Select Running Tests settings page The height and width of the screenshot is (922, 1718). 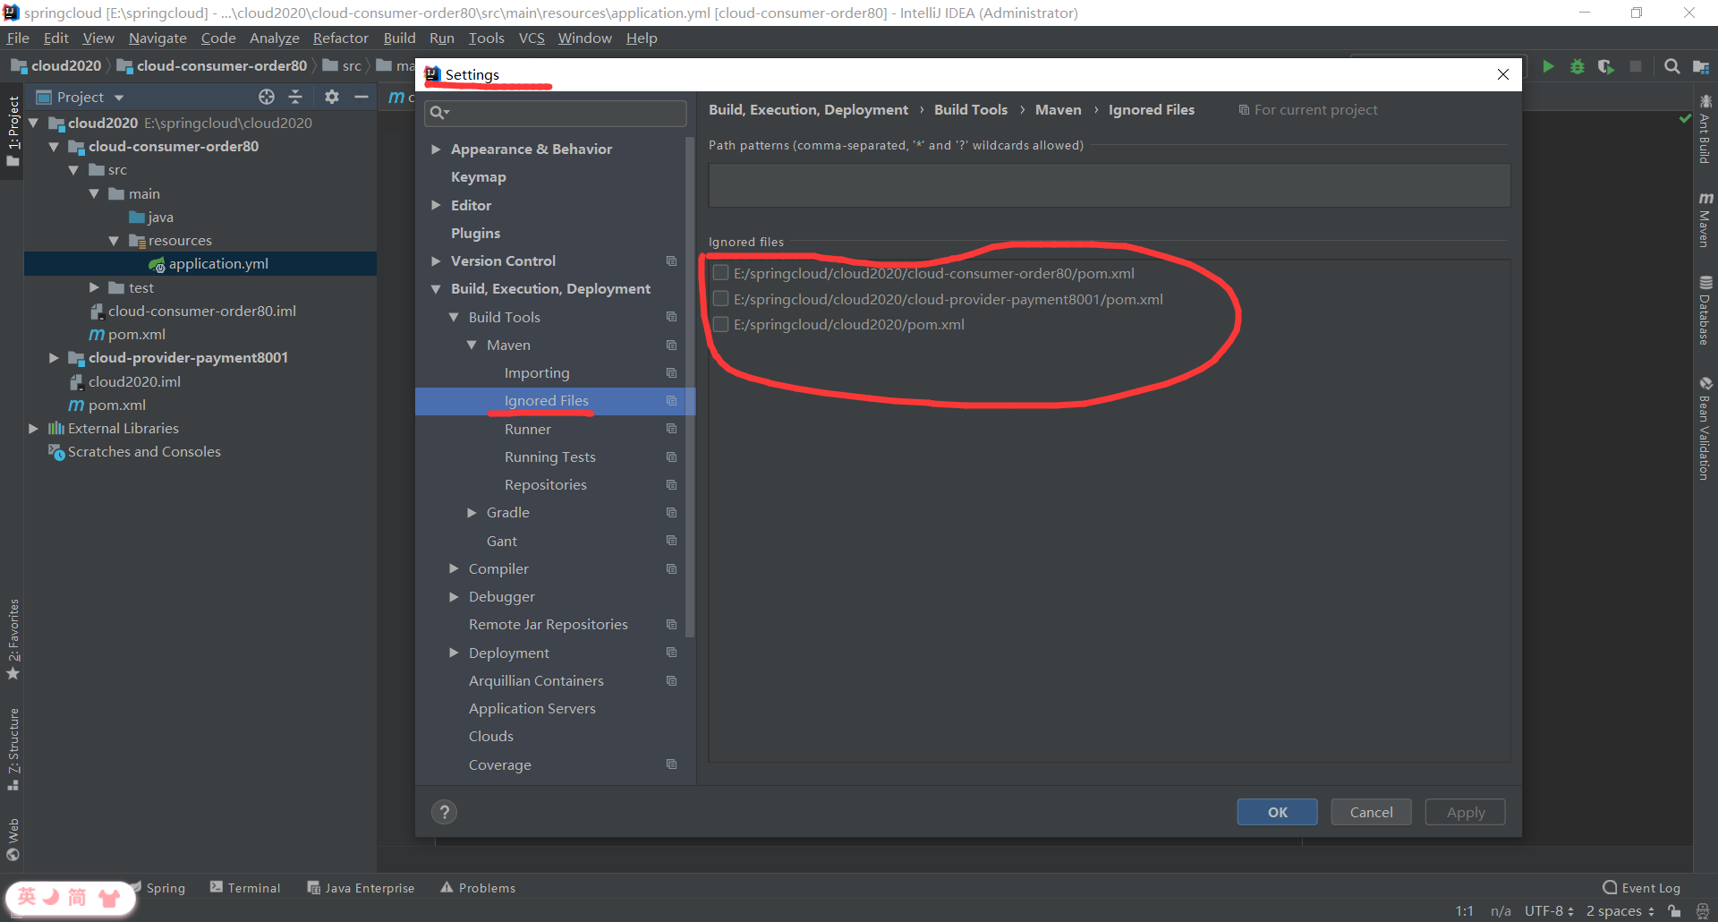click(x=550, y=457)
